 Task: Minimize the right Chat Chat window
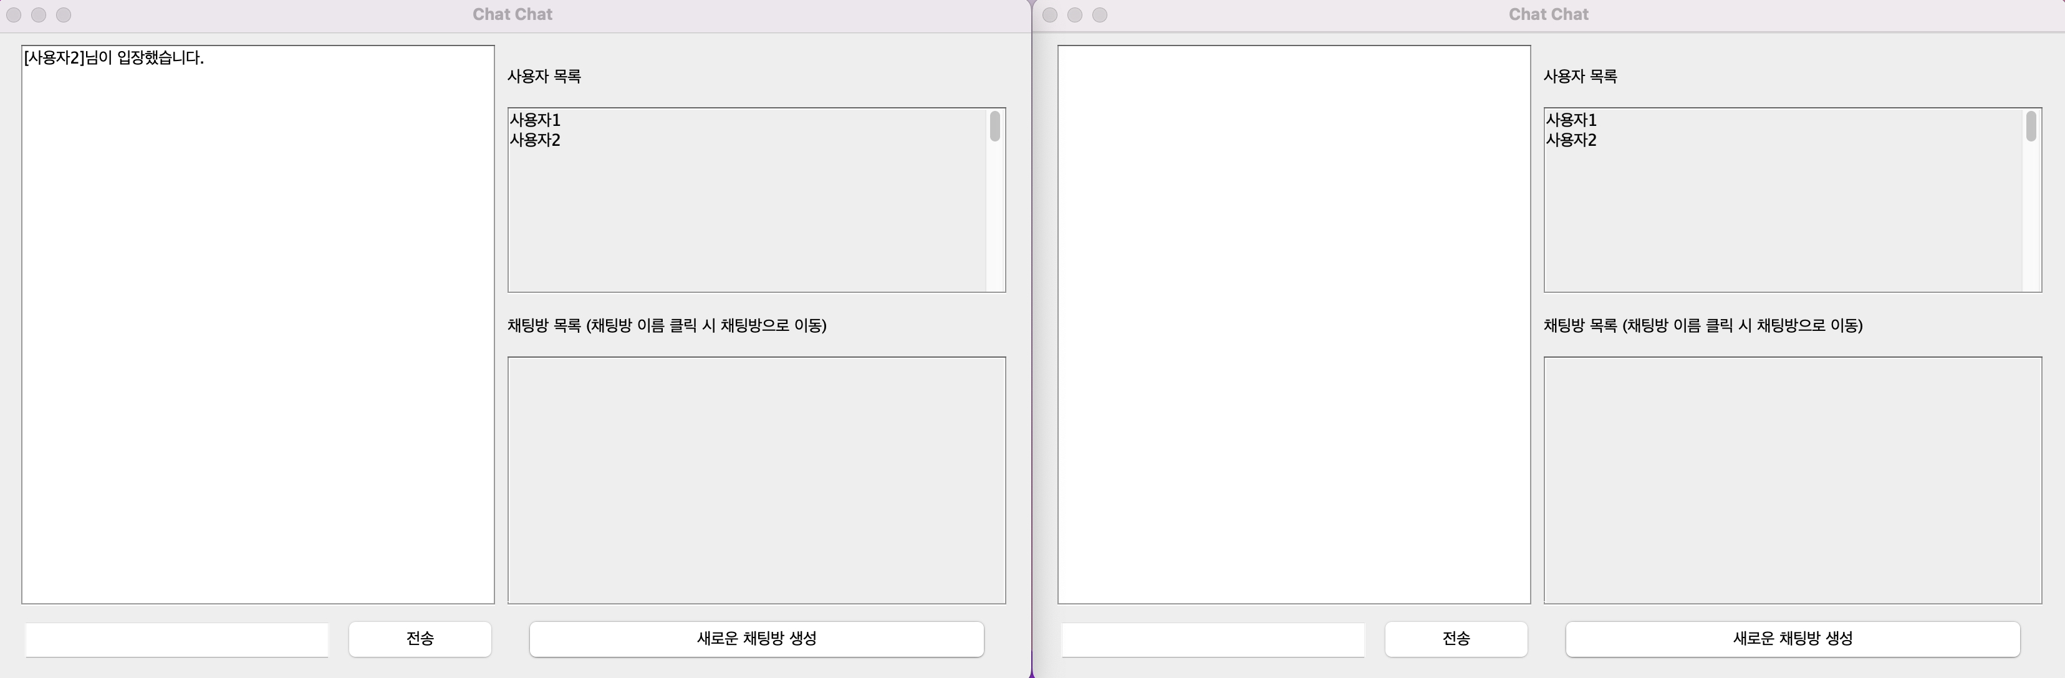coord(1075,15)
